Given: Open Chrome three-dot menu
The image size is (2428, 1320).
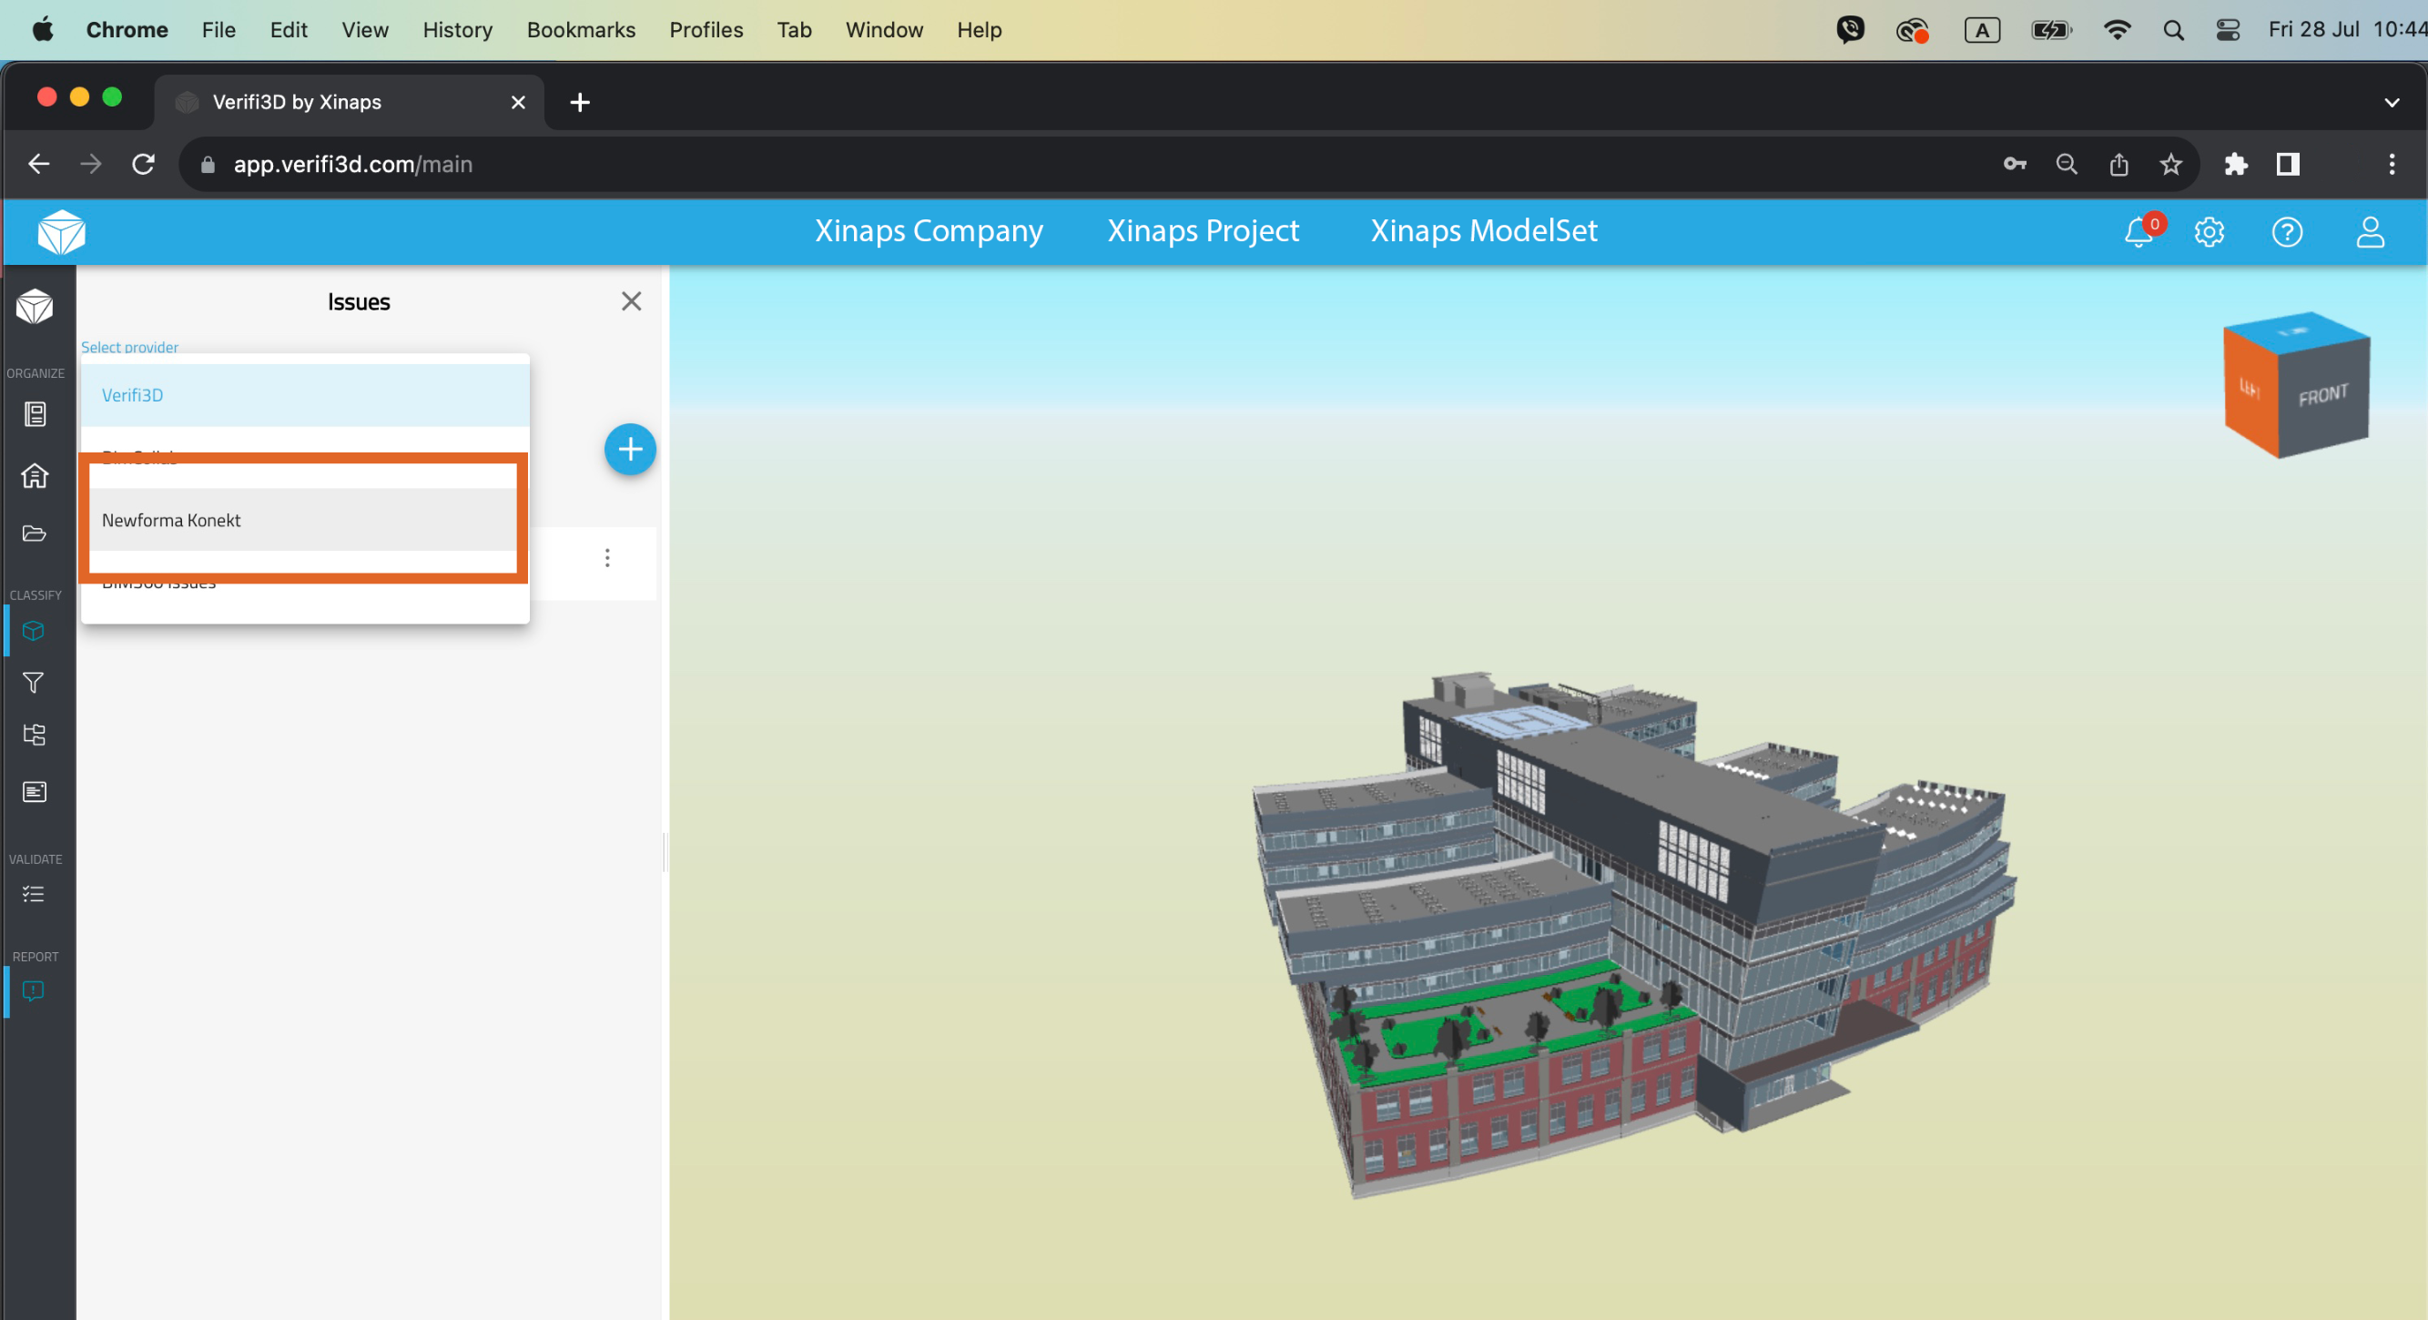Looking at the screenshot, I should 2392,164.
